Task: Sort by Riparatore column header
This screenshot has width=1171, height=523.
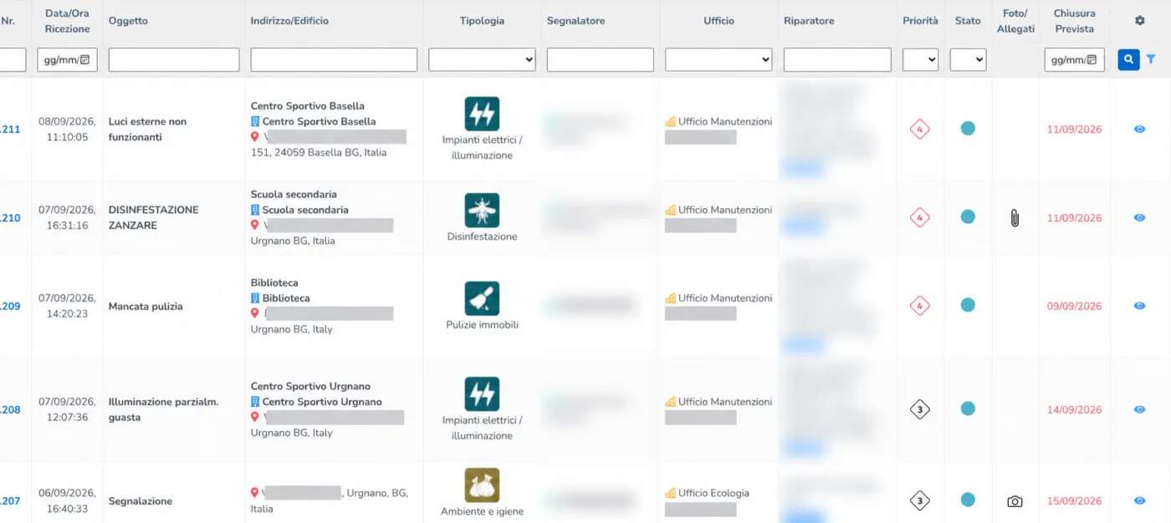Action: tap(809, 21)
